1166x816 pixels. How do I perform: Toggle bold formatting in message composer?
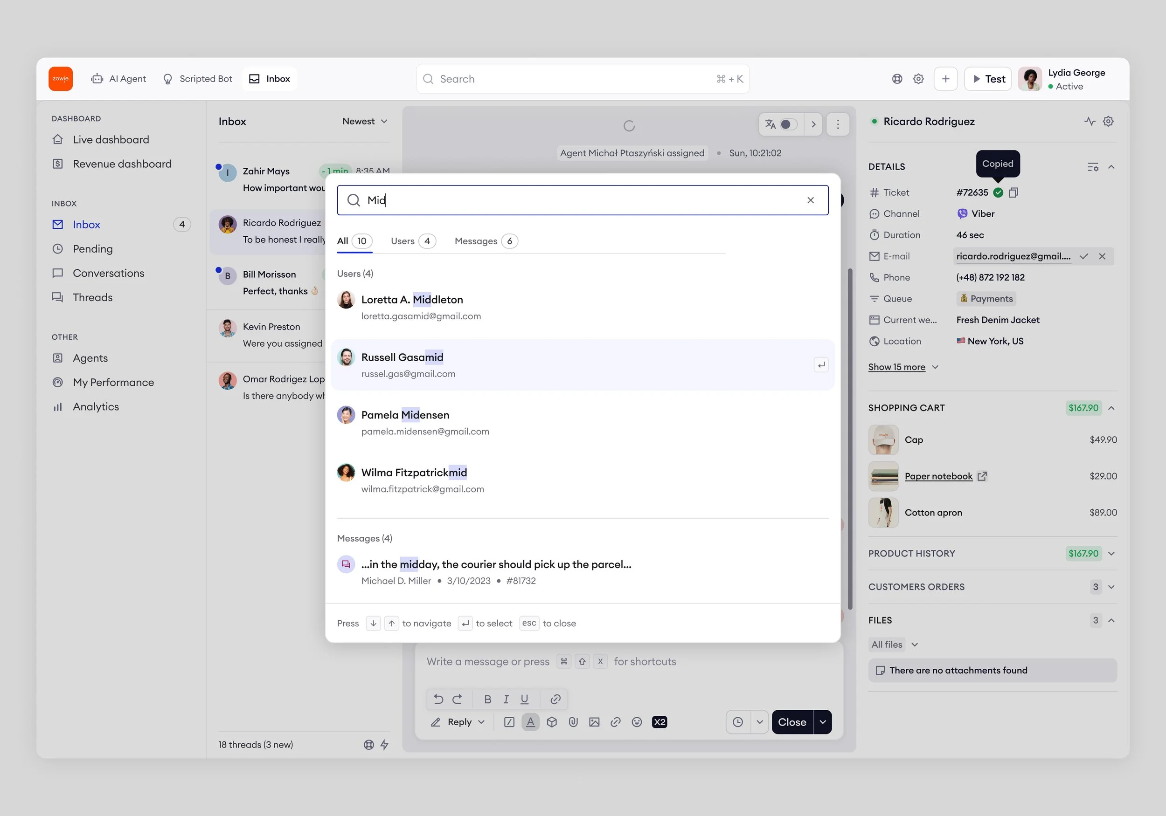[487, 699]
